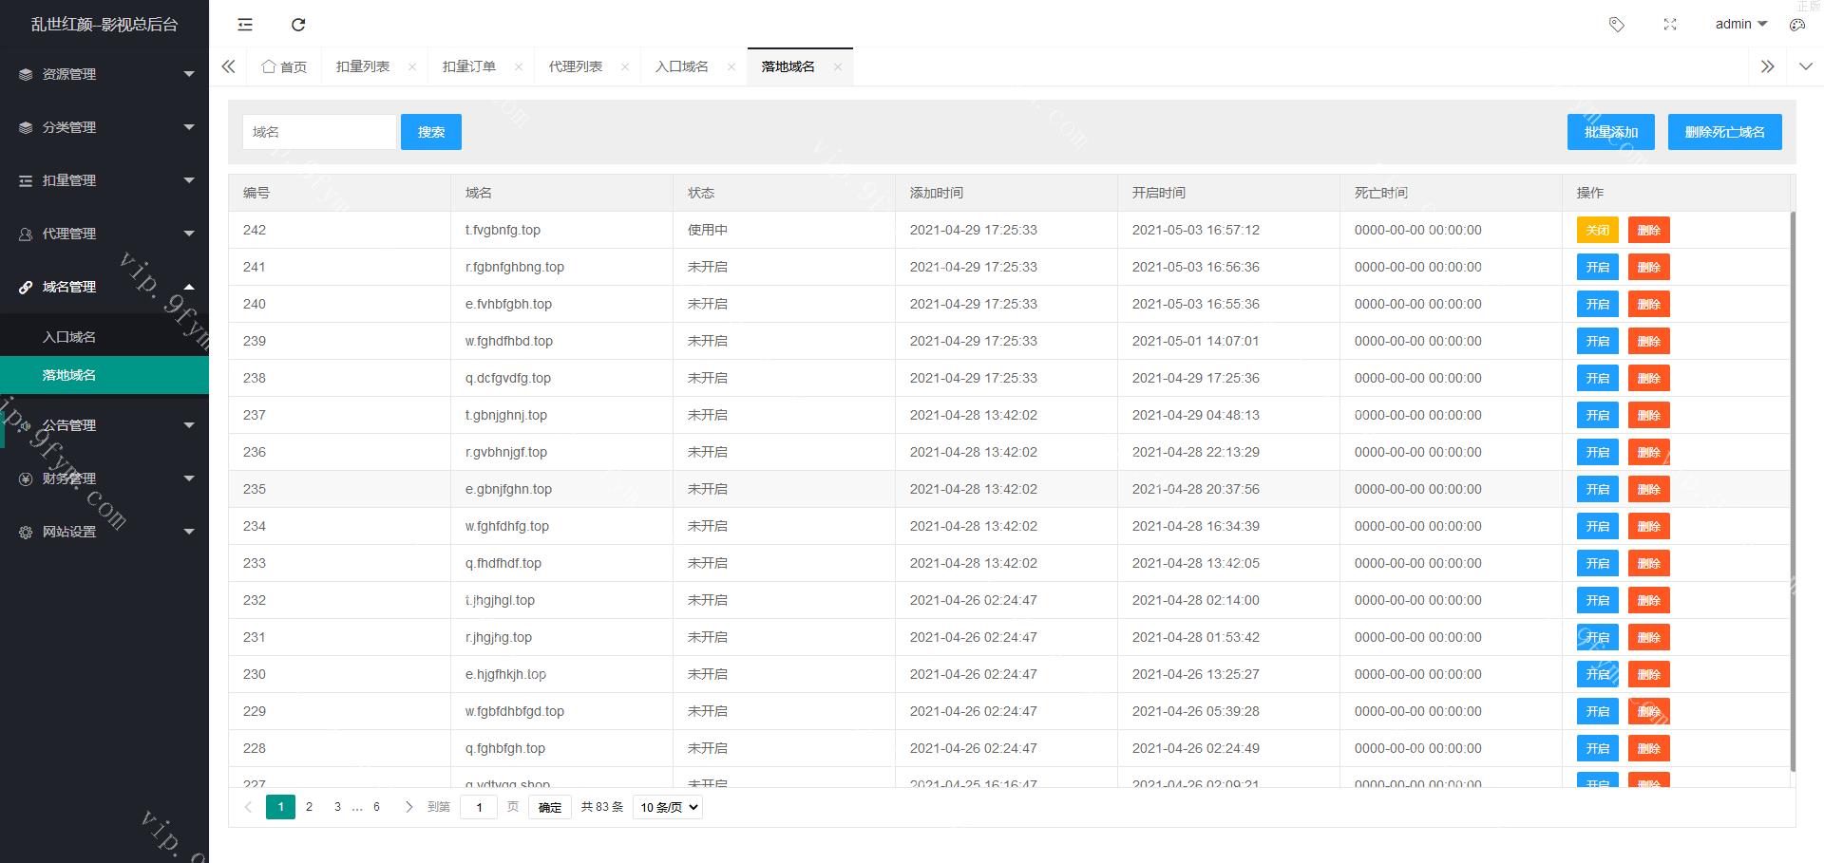Select 入口域名 in the sidebar submenu
This screenshot has width=1824, height=863.
point(69,337)
